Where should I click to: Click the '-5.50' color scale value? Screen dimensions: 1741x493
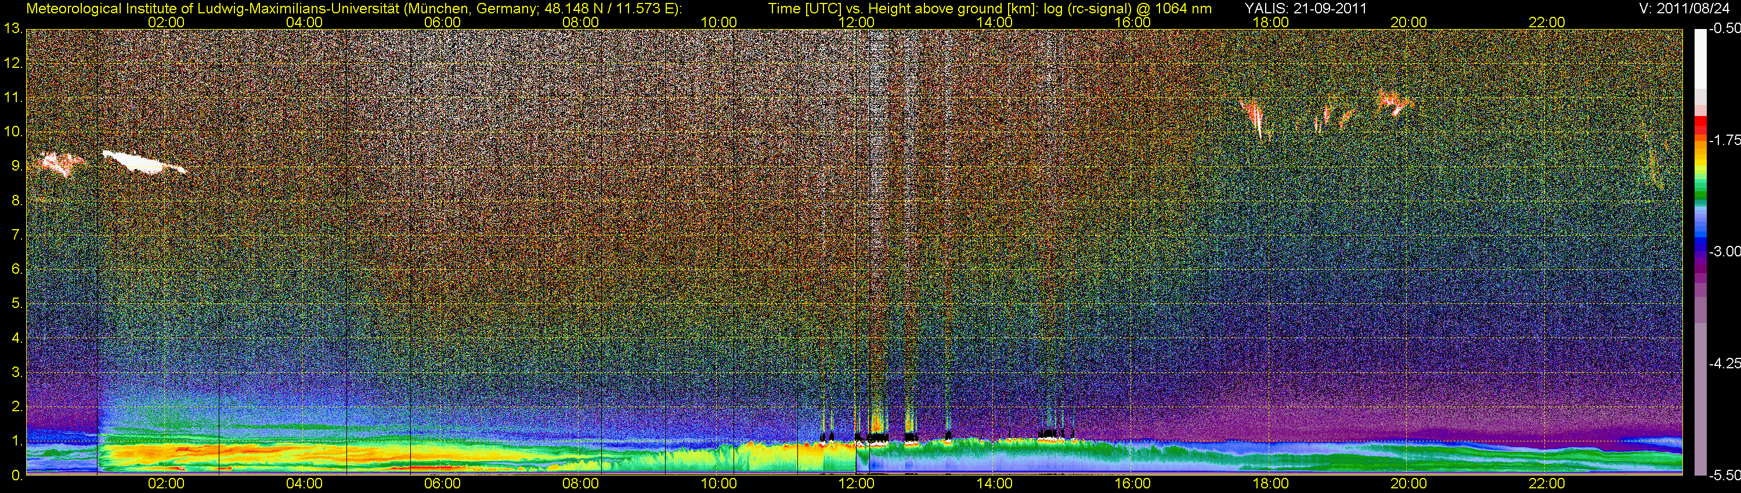1724,475
